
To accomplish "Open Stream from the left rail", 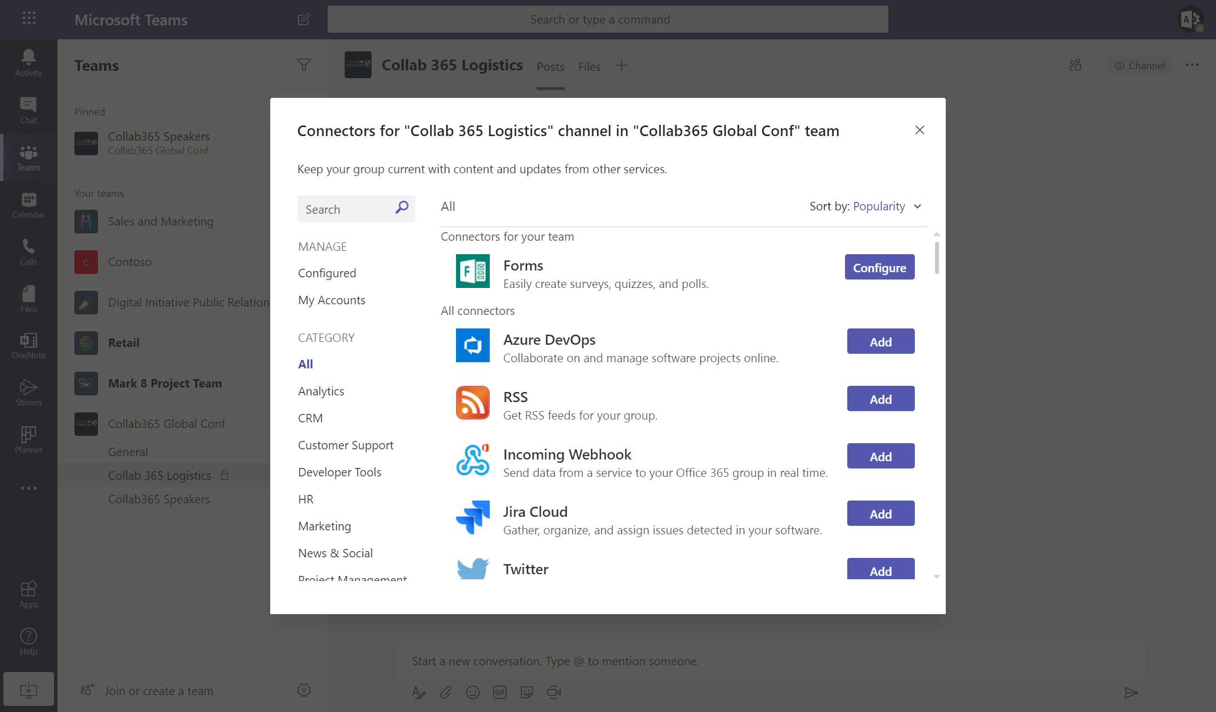I will pyautogui.click(x=28, y=393).
